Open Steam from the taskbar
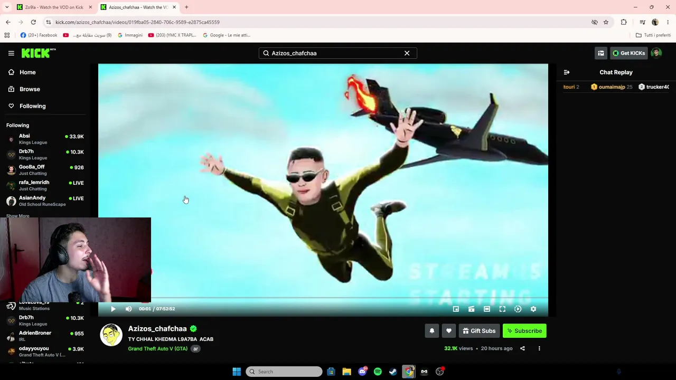The width and height of the screenshot is (676, 380). [x=393, y=372]
